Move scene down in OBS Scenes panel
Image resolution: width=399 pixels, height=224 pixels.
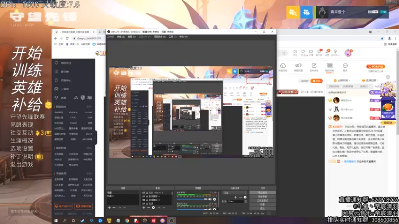coord(124,208)
